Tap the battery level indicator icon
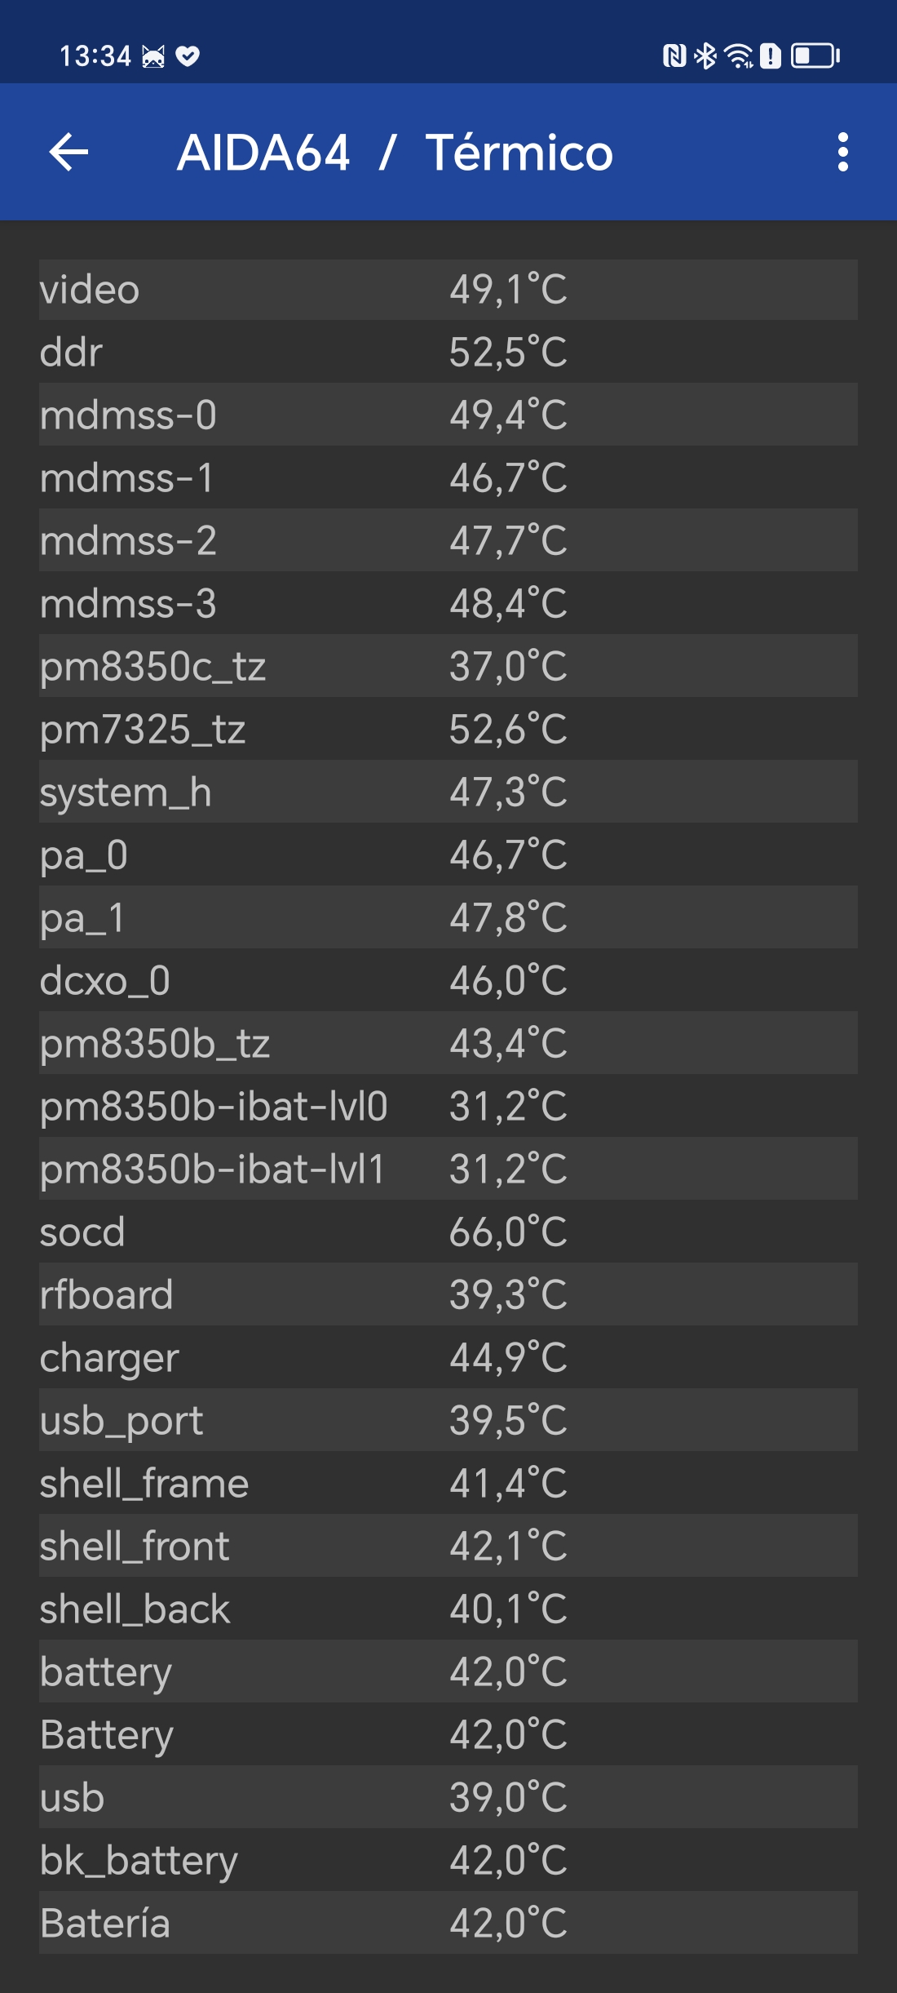This screenshot has width=897, height=1993. click(x=815, y=55)
